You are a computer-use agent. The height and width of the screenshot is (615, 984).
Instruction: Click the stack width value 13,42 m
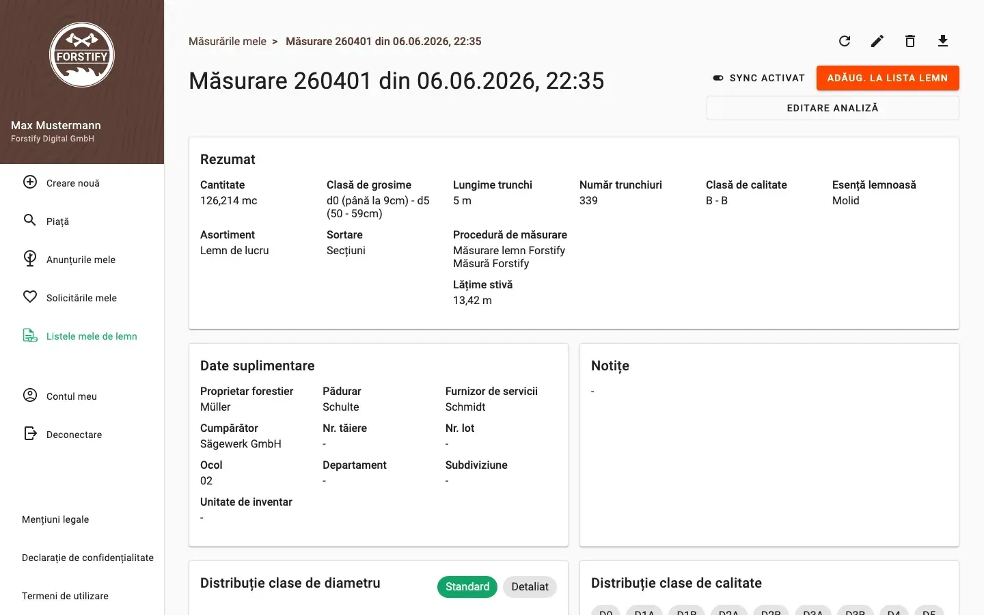point(472,300)
